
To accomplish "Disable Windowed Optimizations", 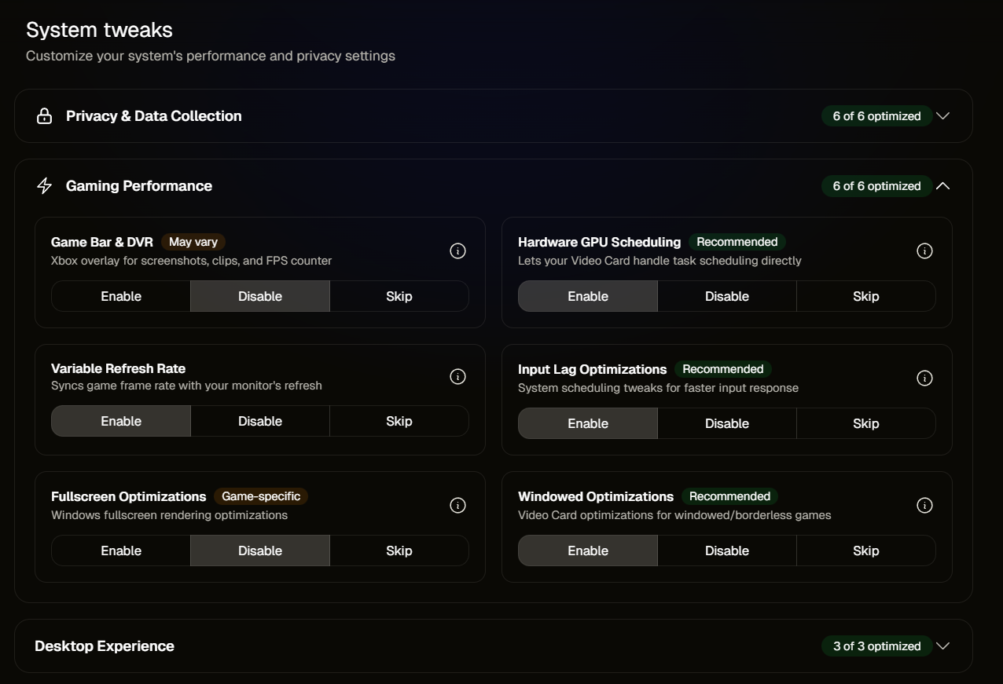I will (726, 550).
